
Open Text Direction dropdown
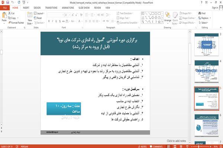[125, 13]
